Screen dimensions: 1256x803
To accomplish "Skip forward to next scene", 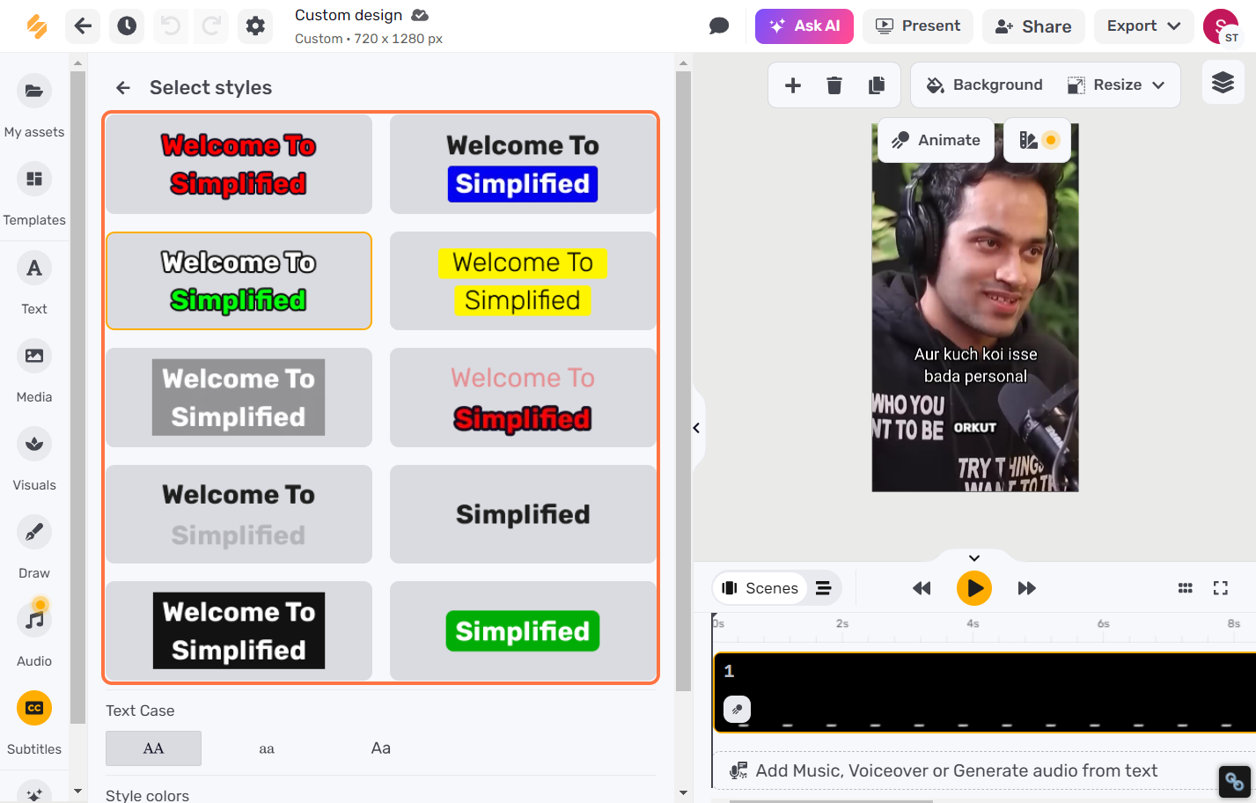I will click(x=1027, y=588).
